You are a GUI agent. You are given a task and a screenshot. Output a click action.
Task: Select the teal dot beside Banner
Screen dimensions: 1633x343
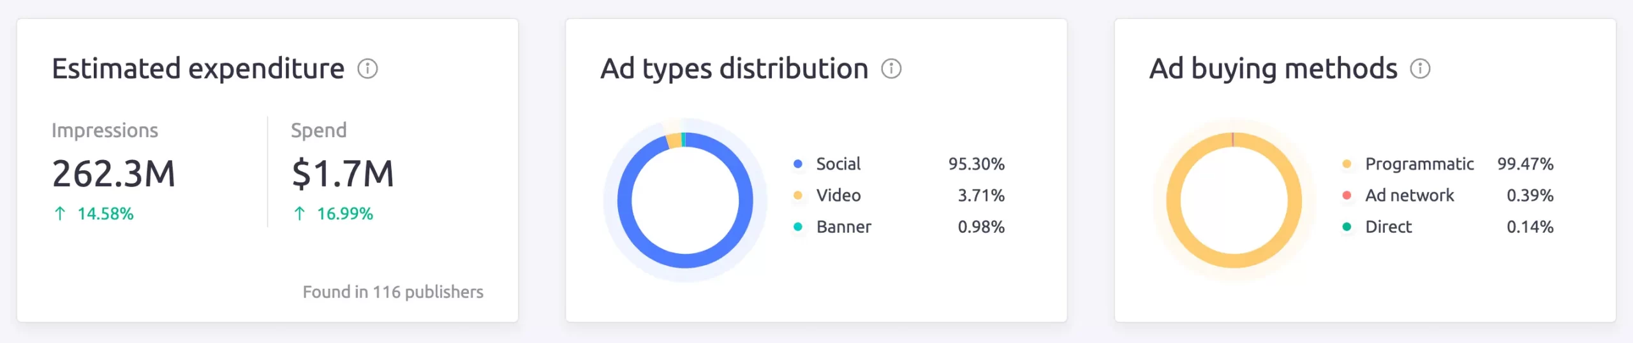[x=797, y=226]
